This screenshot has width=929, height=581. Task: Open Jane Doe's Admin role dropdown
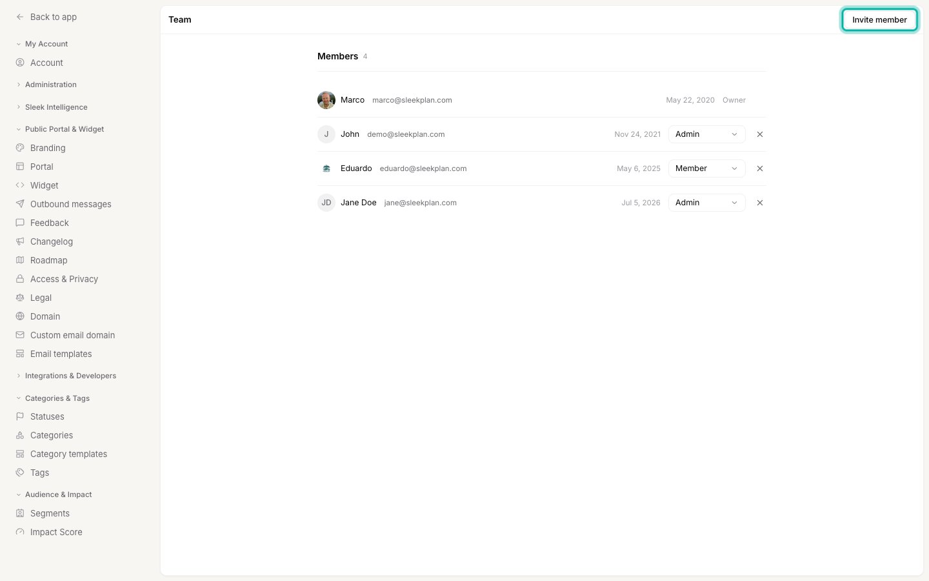(707, 203)
